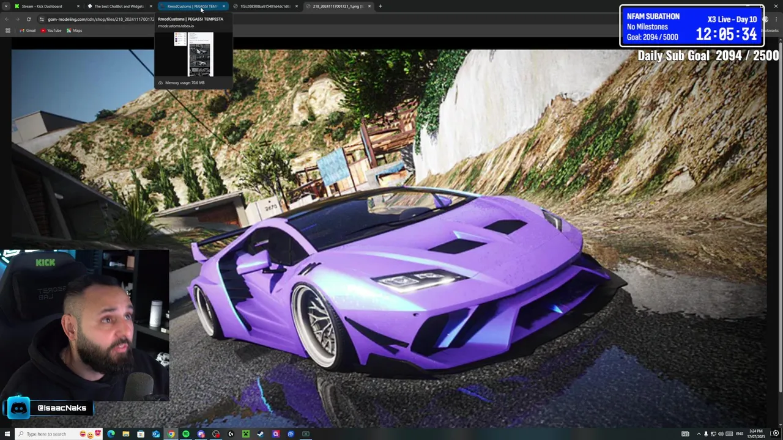This screenshot has height=440, width=783.
Task: Click the ENG language indicator
Action: click(740, 434)
